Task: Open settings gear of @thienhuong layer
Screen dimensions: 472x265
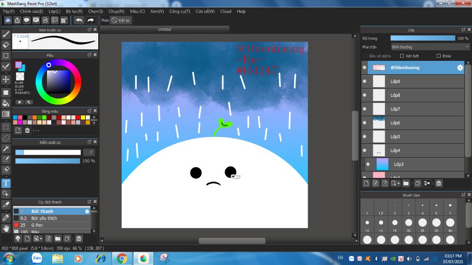Action: pos(460,68)
